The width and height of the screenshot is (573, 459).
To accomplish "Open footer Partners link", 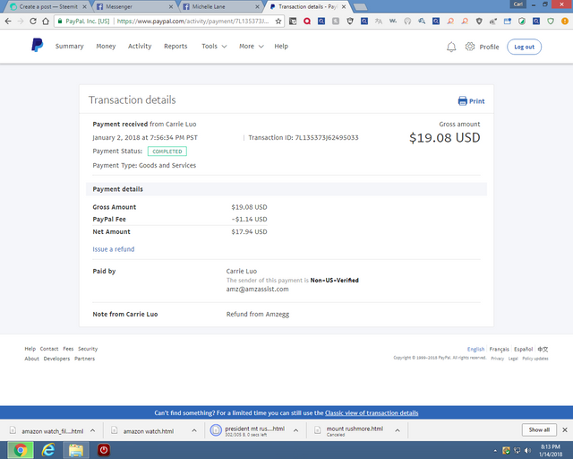I will [x=84, y=359].
